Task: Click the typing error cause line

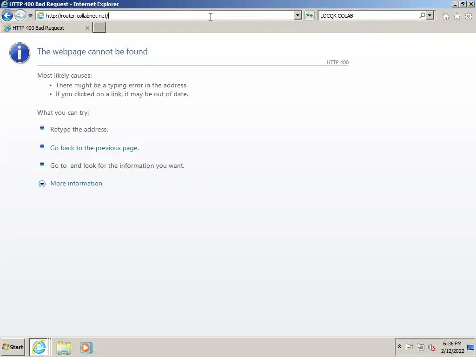Action: (122, 86)
